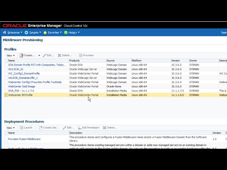This screenshot has width=227, height=170.
Task: Click the Create... button label
Action: 29,55
